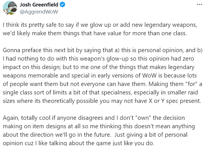Click the phrase 'weapons memorable and special'
This screenshot has width=207, height=146.
[x=46, y=76]
